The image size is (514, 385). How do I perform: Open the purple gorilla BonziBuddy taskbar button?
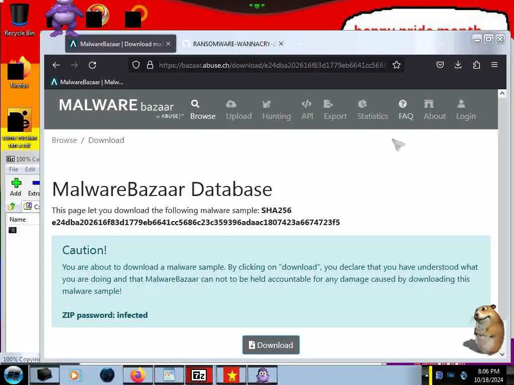point(262,375)
